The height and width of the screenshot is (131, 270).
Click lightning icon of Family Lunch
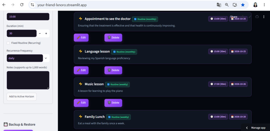click(x=81, y=117)
